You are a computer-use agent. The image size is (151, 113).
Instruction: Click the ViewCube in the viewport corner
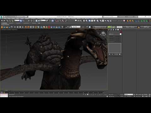(x=103, y=34)
